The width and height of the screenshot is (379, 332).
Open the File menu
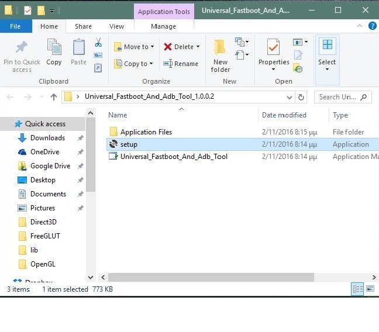point(15,26)
